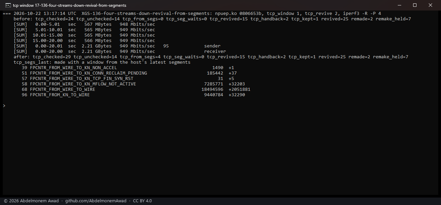Viewport: 441px width, 205px height.
Task: Click the [SUM] row for 0.00-5.01 sec
Action: tap(84, 24)
